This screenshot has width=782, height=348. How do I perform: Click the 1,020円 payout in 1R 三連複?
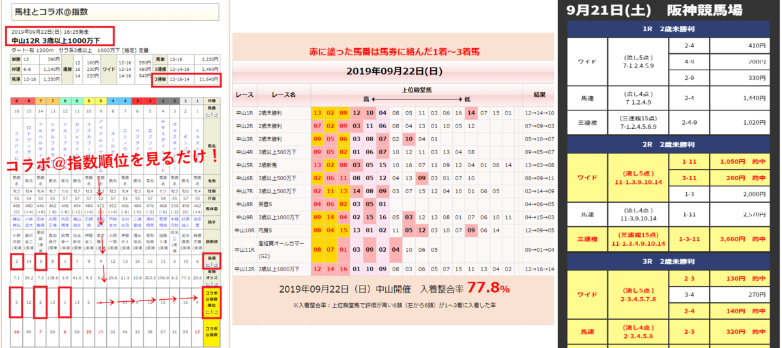(x=755, y=122)
